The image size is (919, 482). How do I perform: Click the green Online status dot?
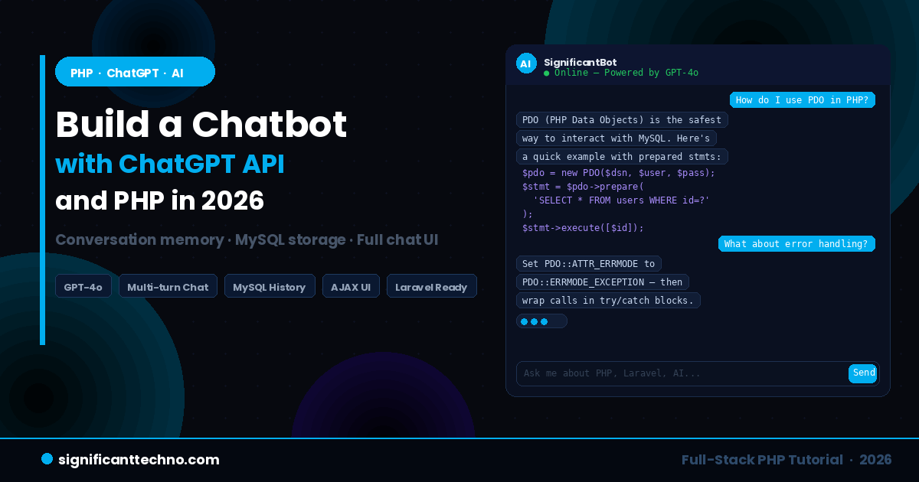click(x=546, y=73)
